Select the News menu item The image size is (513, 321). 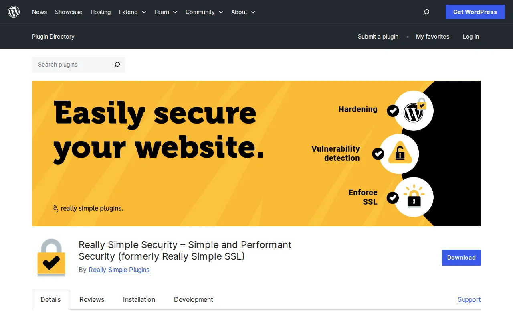[39, 12]
